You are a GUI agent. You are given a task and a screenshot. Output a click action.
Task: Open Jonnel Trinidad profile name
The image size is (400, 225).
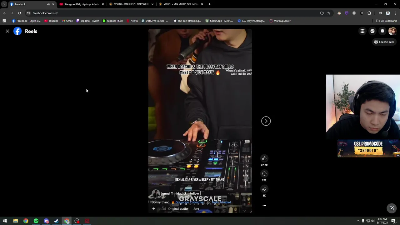[172, 193]
